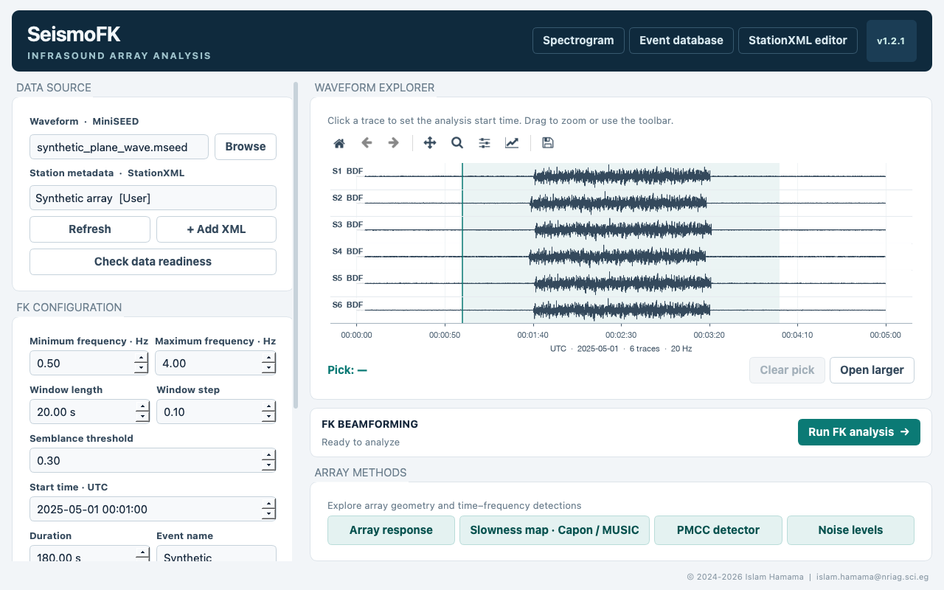
Task: Decrease Start time value
Action: (269, 514)
